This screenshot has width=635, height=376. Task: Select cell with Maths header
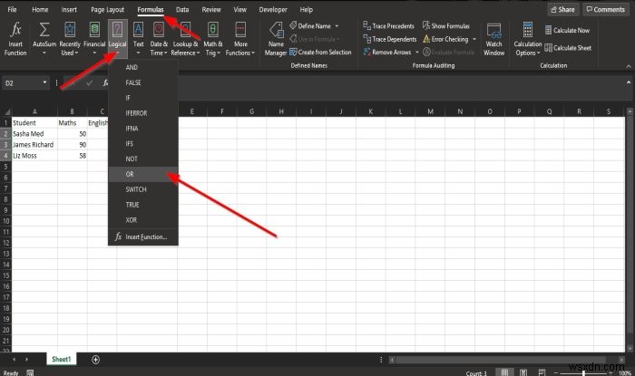(x=72, y=123)
